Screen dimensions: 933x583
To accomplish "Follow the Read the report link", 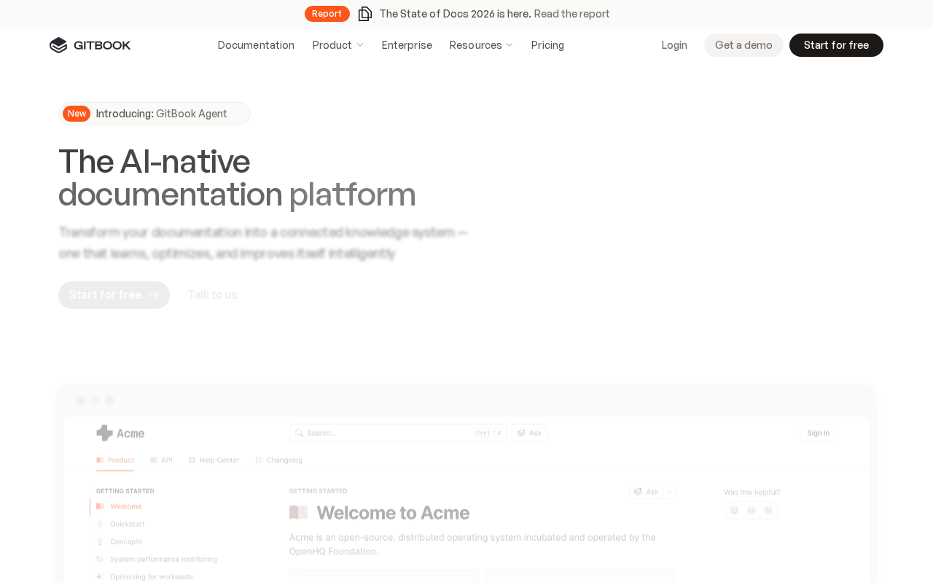I will tap(571, 14).
